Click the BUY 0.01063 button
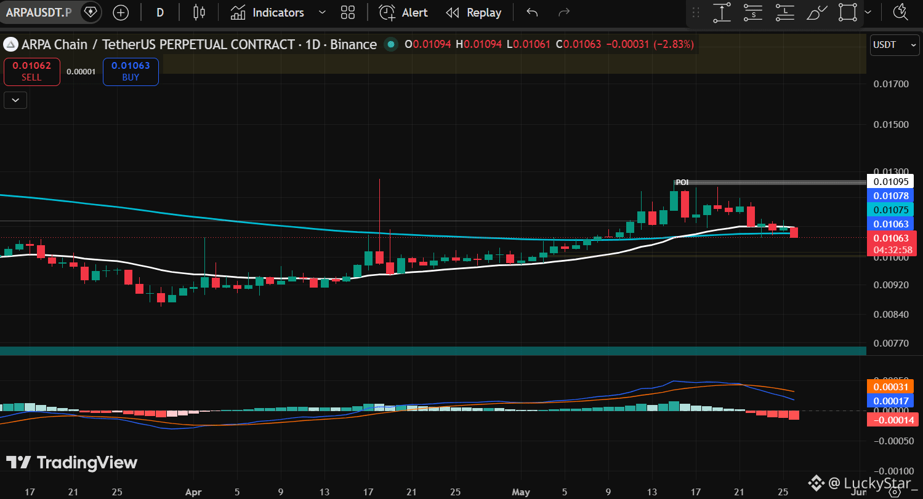Image resolution: width=923 pixels, height=499 pixels. pyautogui.click(x=131, y=71)
